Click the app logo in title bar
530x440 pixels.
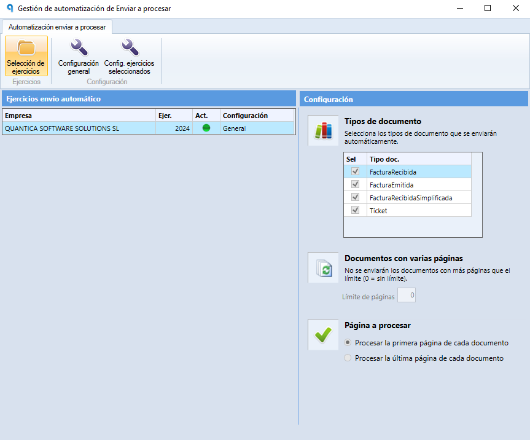coord(10,8)
